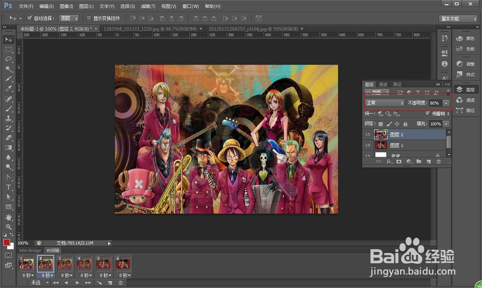
Task: Select the History Brush tool
Action: click(8, 128)
